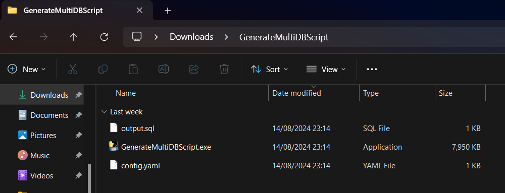Viewport: 505px width, 193px height.
Task: Unpin Videos using its pin icon
Action: pos(78,176)
